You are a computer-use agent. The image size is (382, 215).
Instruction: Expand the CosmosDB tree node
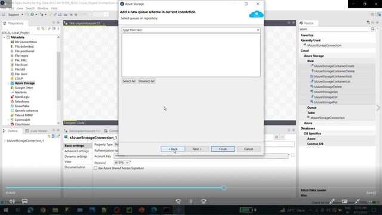(8, 119)
